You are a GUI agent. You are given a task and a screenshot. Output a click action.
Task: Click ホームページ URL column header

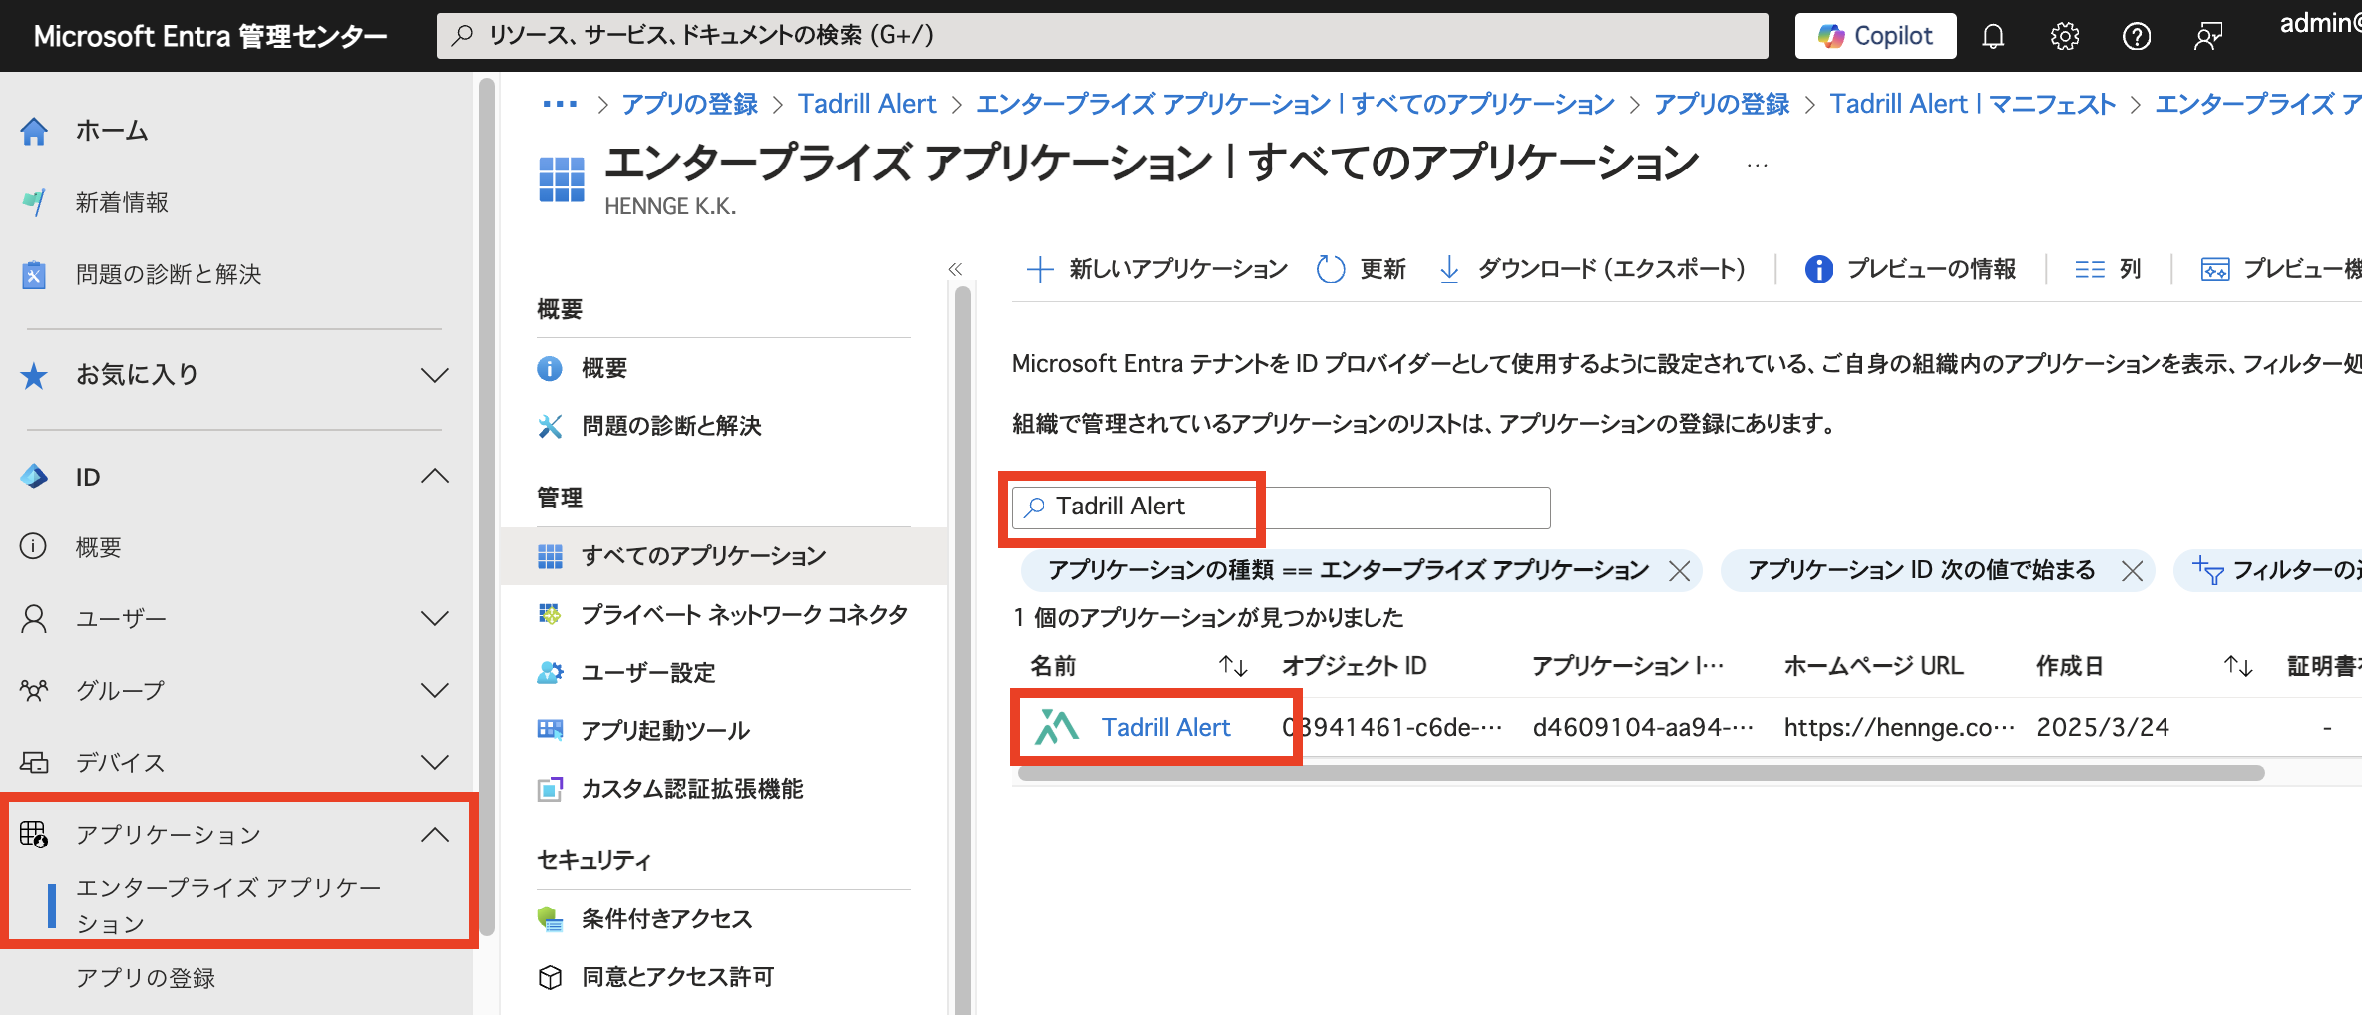1873,666
